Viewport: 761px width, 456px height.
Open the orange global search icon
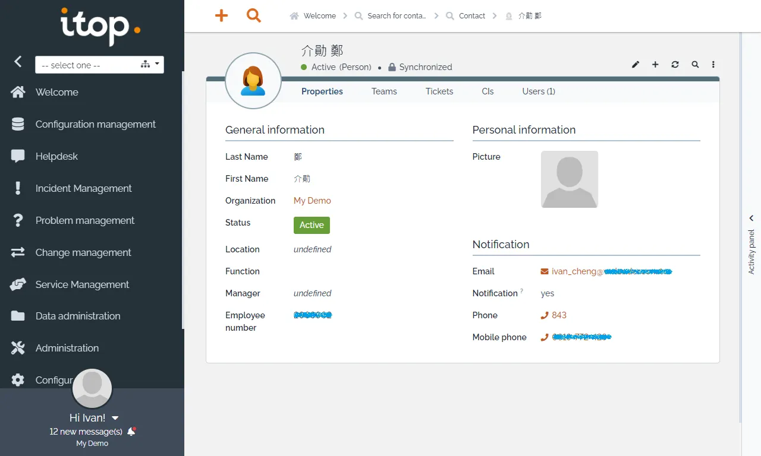(254, 15)
